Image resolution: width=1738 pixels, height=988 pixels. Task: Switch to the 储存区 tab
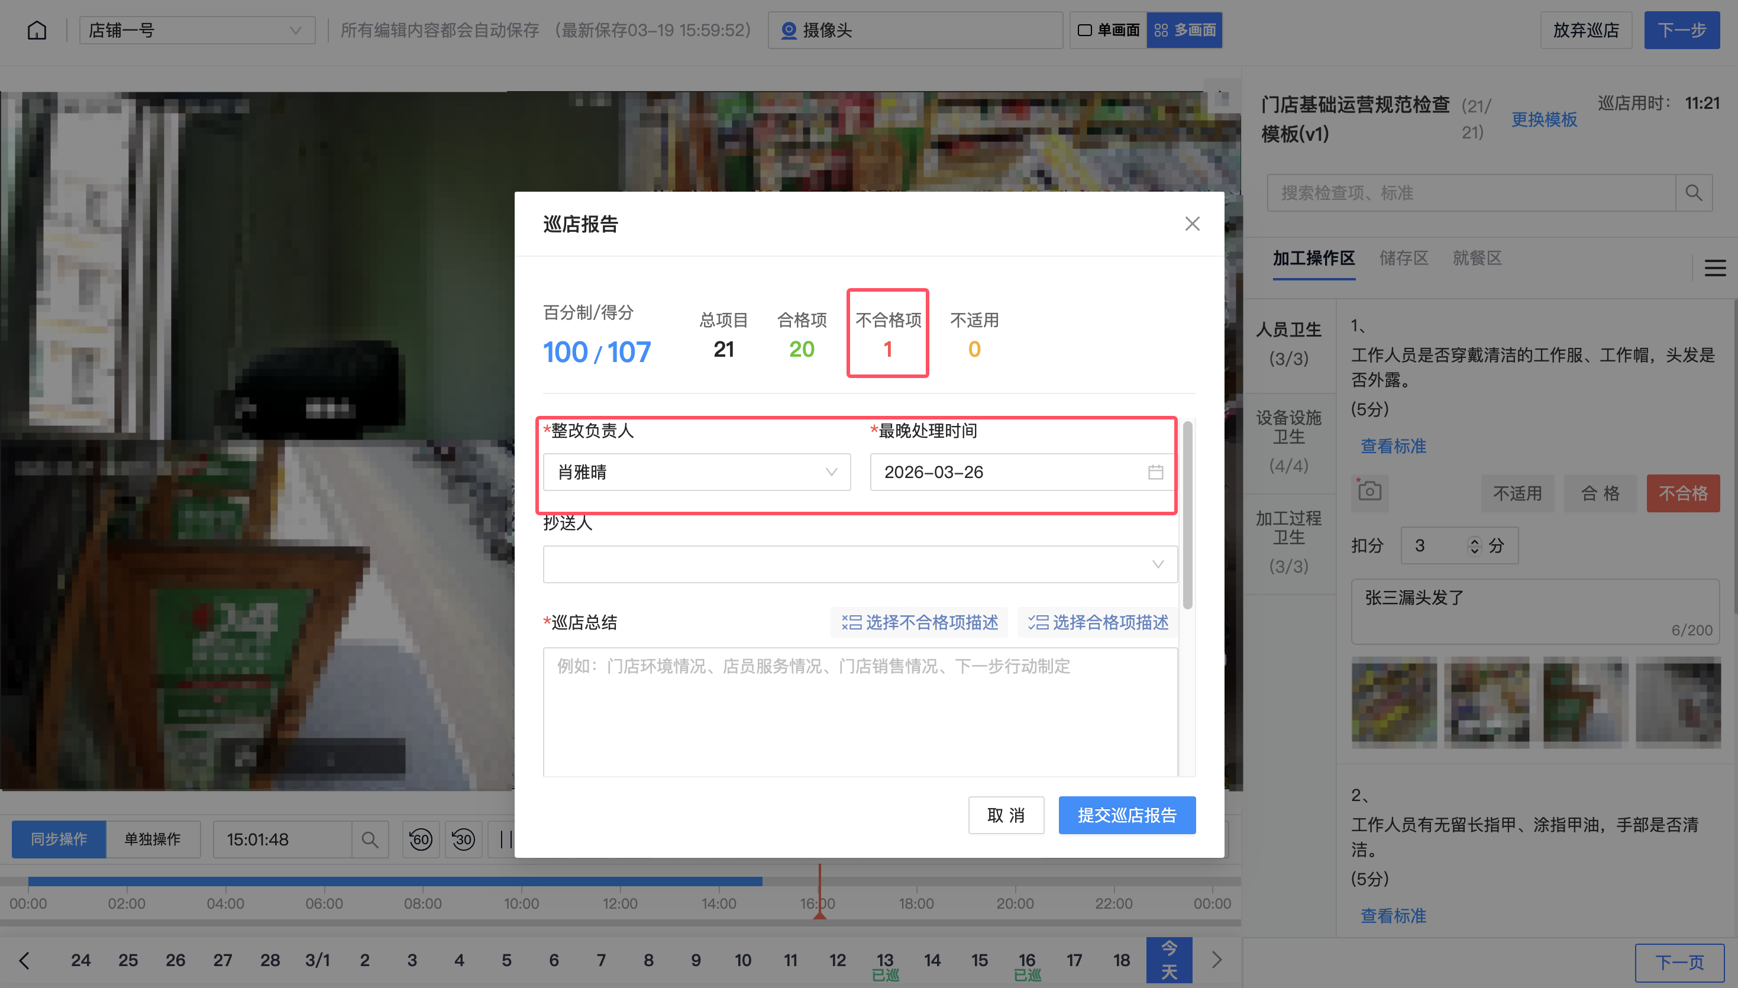pyautogui.click(x=1404, y=259)
